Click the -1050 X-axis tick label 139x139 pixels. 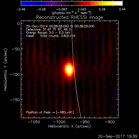[x=34, y=122]
